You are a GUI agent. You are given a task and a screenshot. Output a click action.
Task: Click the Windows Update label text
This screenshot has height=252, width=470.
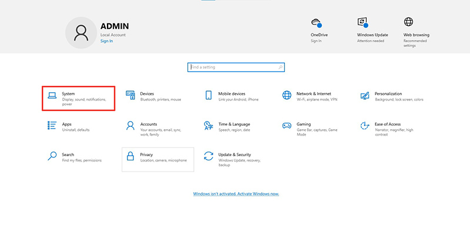(x=372, y=35)
